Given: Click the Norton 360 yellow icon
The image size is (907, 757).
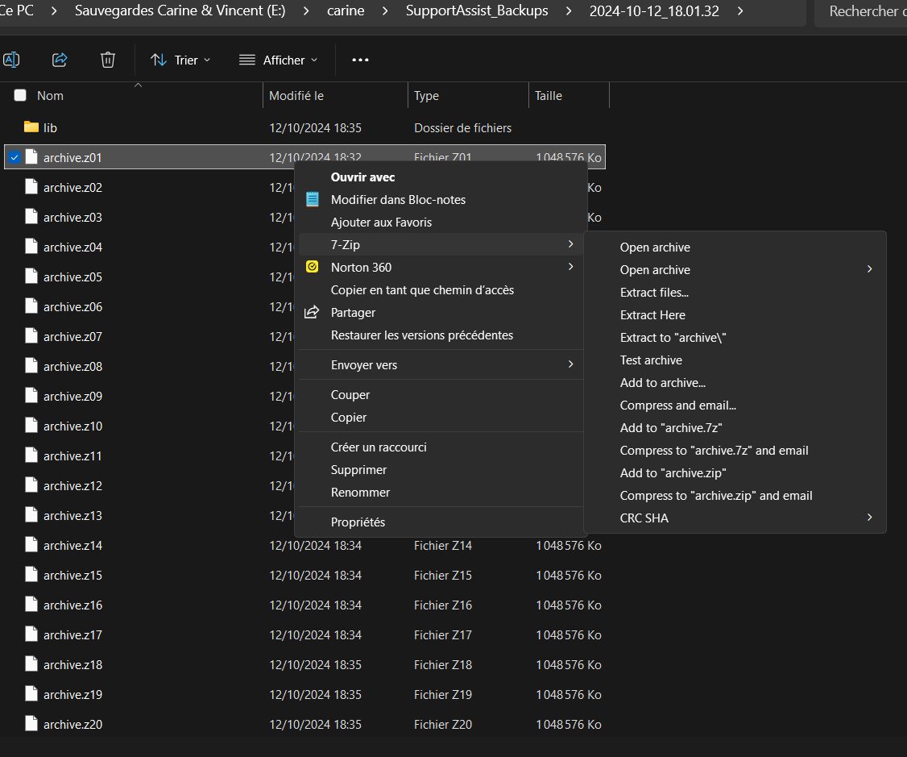Looking at the screenshot, I should (313, 267).
